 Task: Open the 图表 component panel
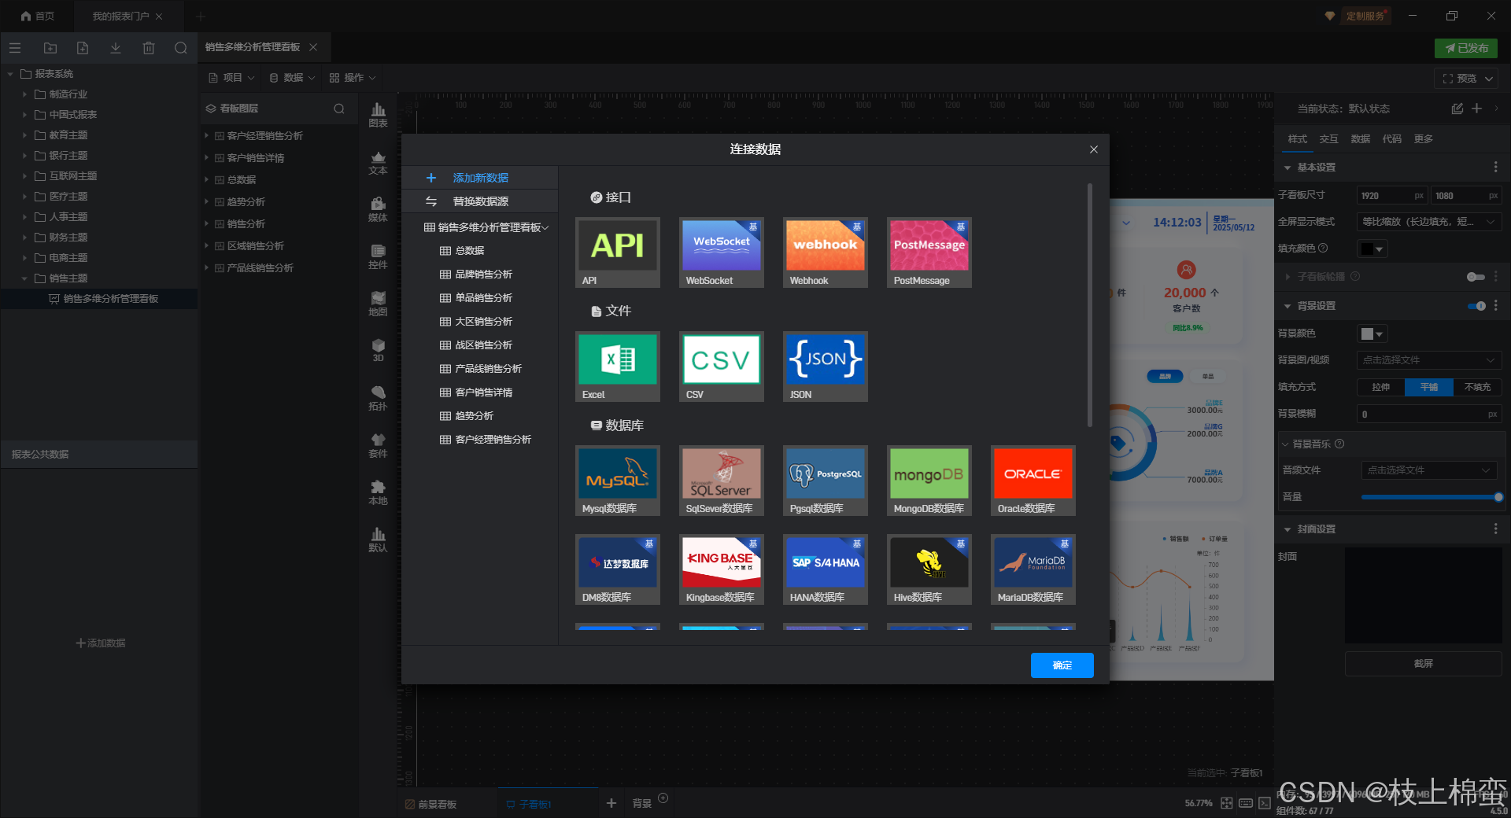click(x=378, y=115)
